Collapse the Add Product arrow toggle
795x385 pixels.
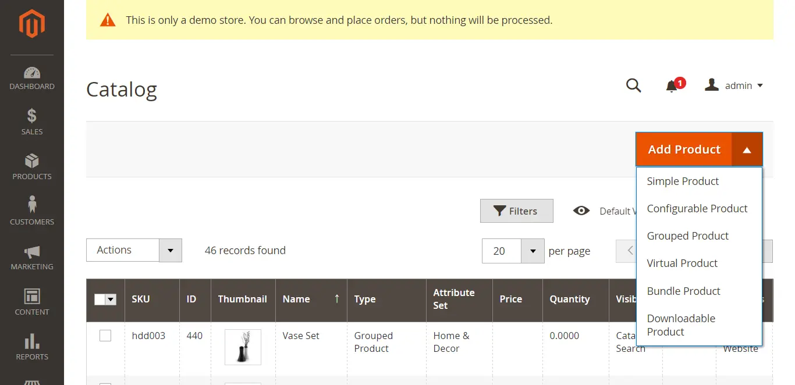(x=747, y=150)
